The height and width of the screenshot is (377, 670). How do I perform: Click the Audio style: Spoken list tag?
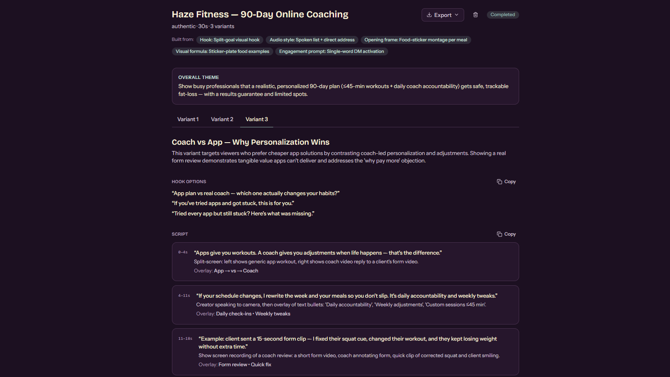pos(312,40)
